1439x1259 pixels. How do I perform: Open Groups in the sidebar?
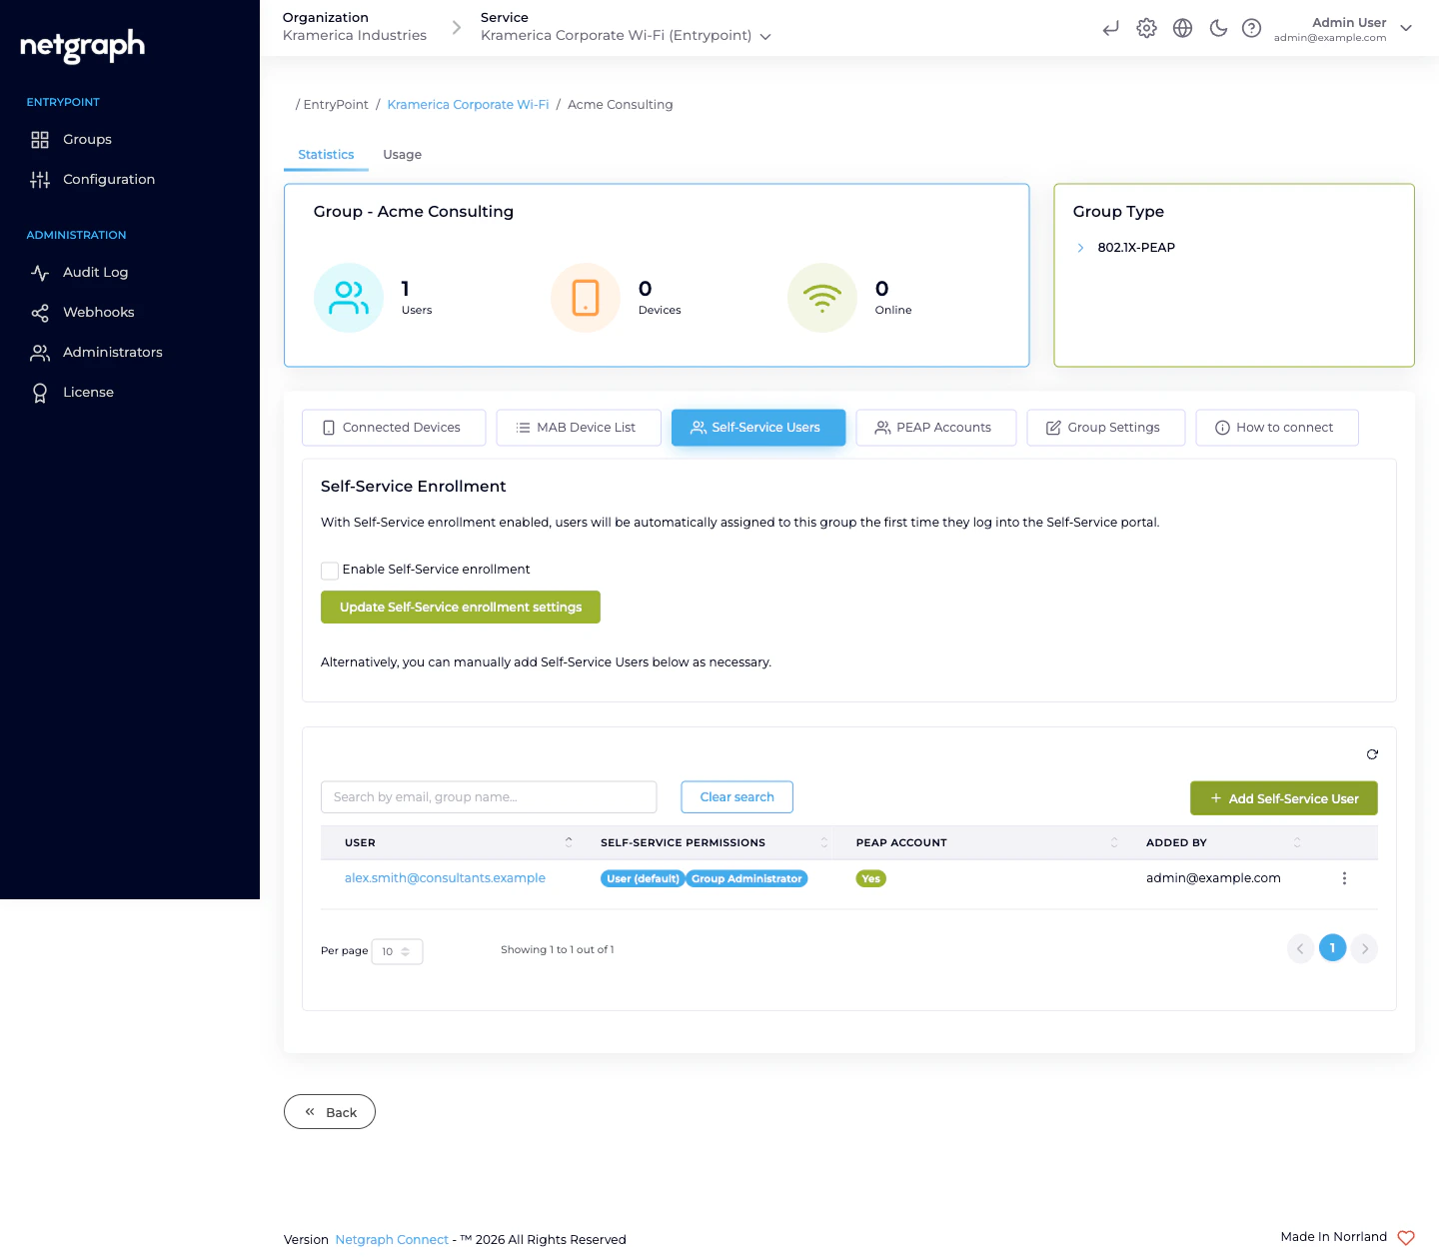coord(87,139)
